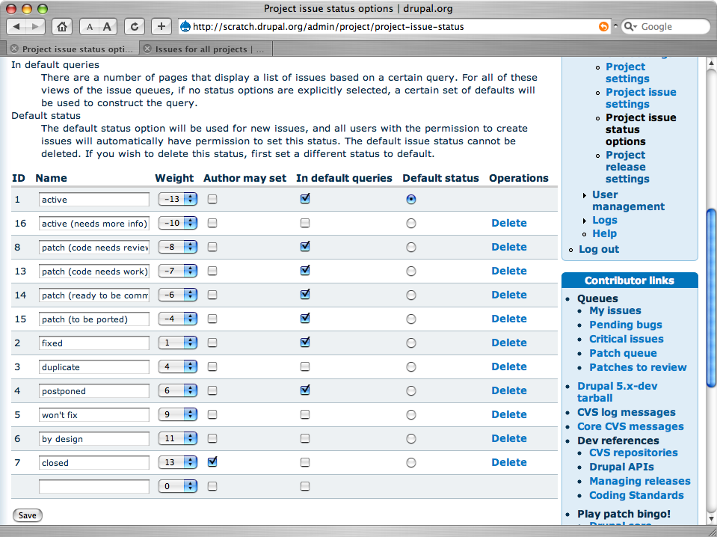717x537 pixels.
Task: Enable 'Author may set' for fixed row
Action: tap(212, 342)
